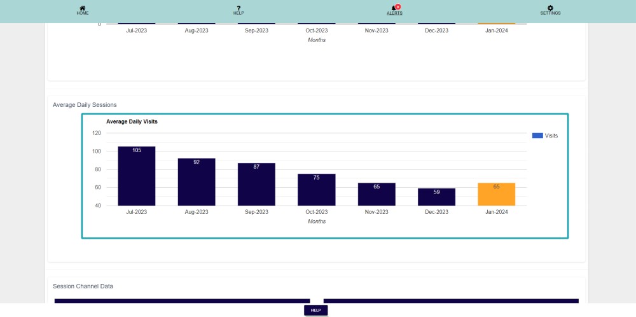Open Help via the question mark icon

coord(238,8)
